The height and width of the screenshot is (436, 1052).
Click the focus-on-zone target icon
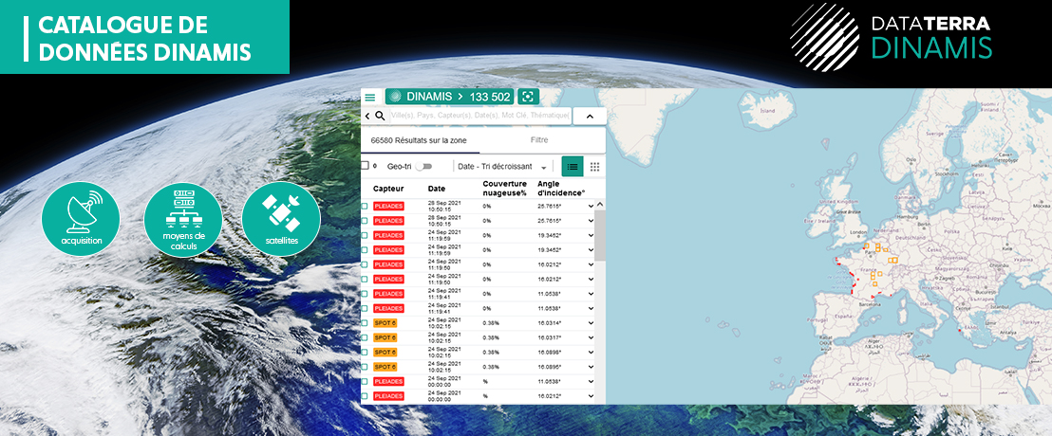[x=528, y=97]
